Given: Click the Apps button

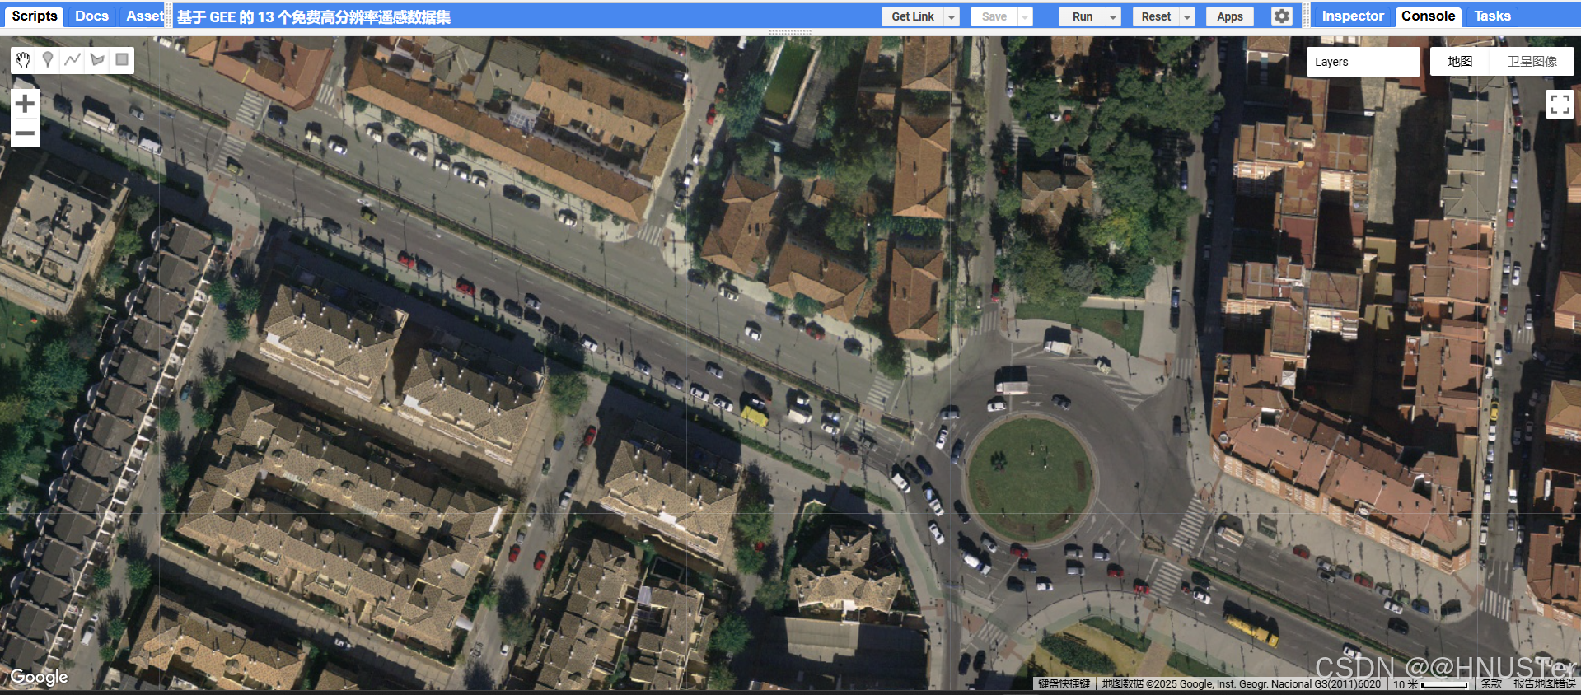Looking at the screenshot, I should 1230,16.
